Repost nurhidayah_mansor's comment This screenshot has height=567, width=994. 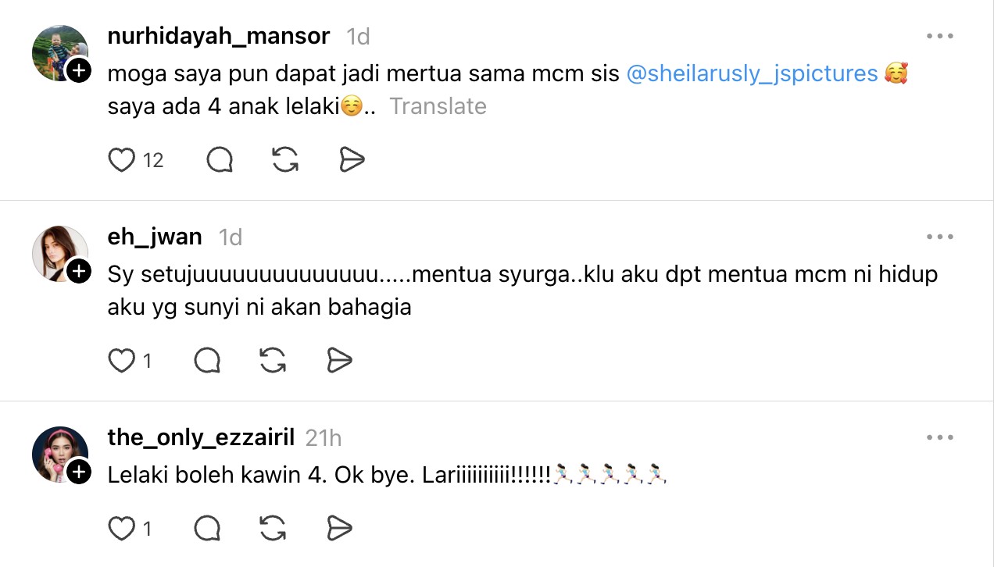tap(285, 160)
